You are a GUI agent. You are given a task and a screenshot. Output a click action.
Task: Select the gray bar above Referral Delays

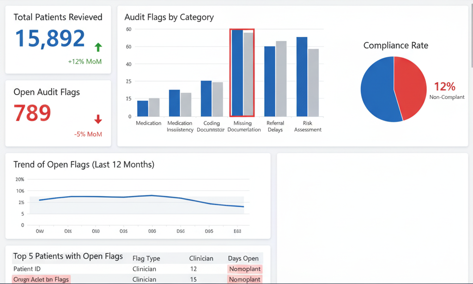pyautogui.click(x=281, y=79)
